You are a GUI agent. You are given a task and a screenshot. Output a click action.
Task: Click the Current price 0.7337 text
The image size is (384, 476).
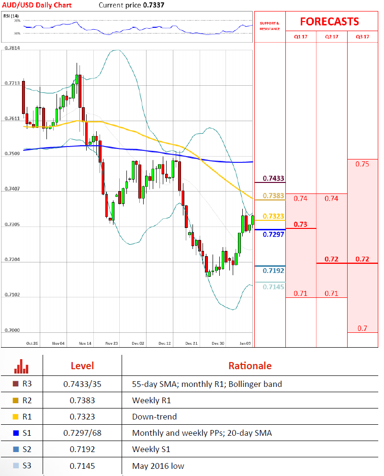pyautogui.click(x=132, y=5)
